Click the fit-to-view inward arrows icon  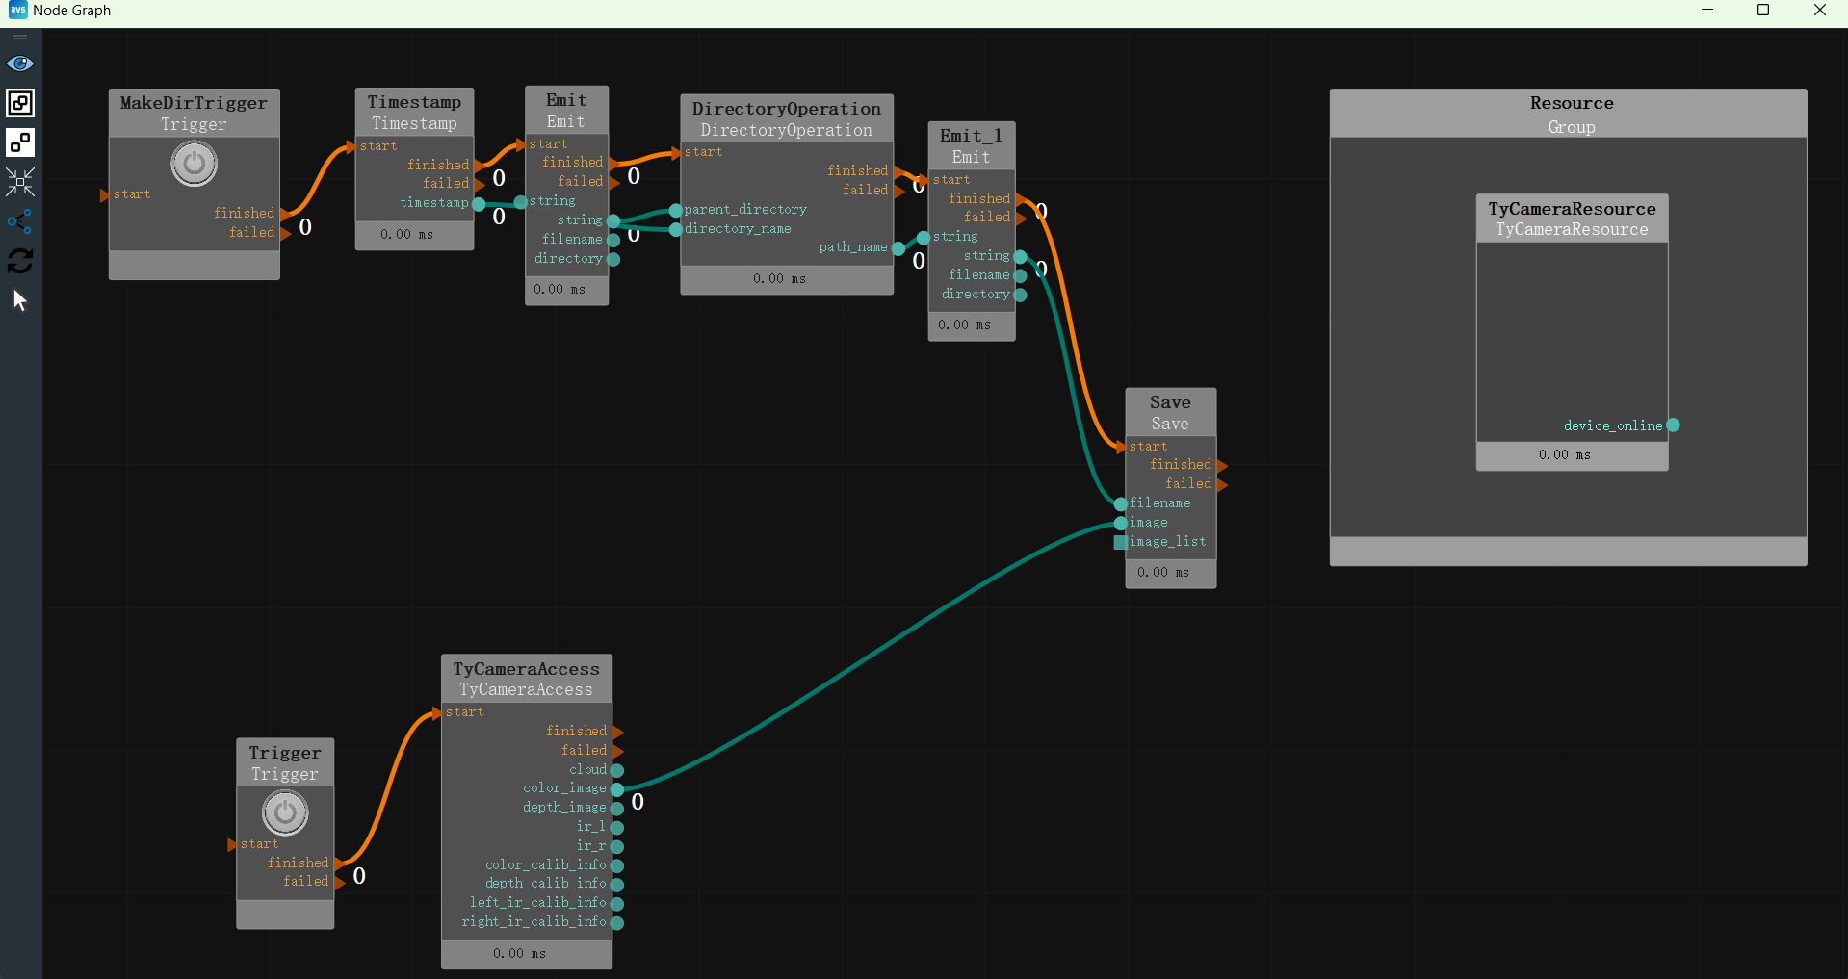click(20, 182)
